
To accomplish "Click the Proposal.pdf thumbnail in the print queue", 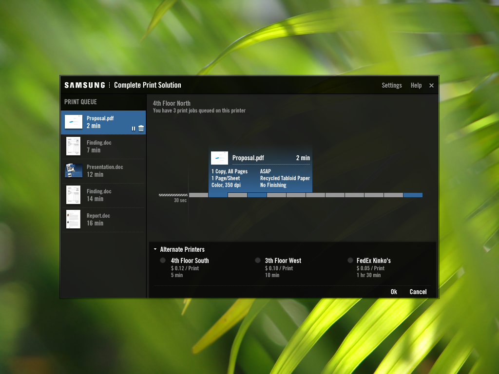I will click(74, 122).
